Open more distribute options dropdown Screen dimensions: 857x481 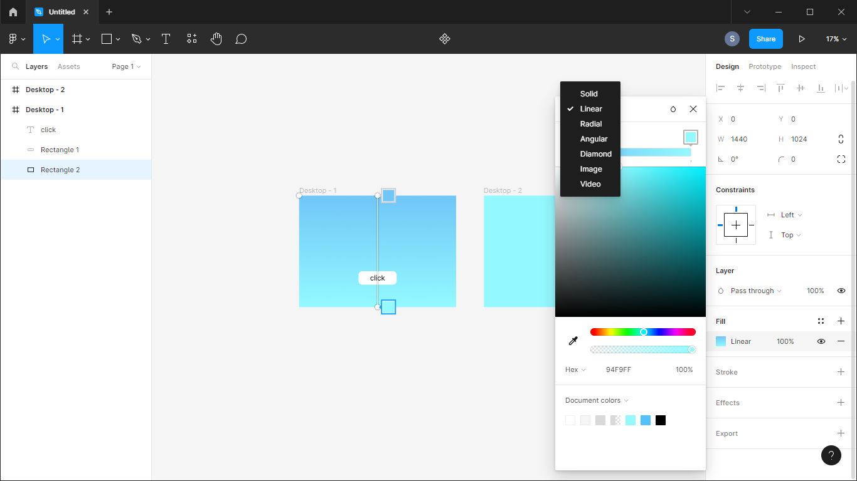pyautogui.click(x=841, y=88)
